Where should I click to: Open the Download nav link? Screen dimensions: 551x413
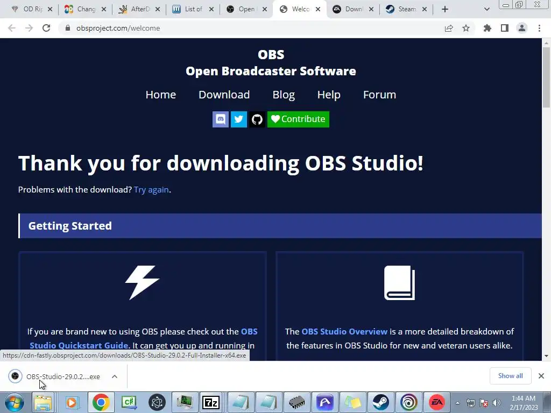[x=224, y=95]
